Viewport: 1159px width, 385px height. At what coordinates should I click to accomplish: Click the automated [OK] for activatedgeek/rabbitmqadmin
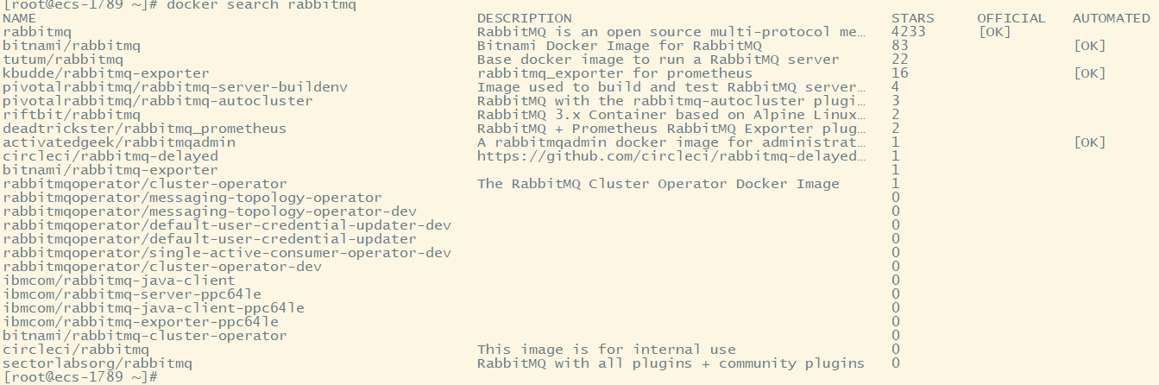point(1089,142)
